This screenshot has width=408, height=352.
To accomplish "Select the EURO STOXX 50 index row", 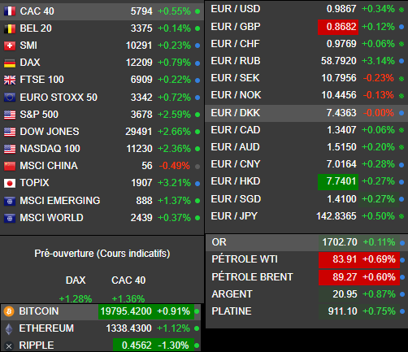I will 102,98.
